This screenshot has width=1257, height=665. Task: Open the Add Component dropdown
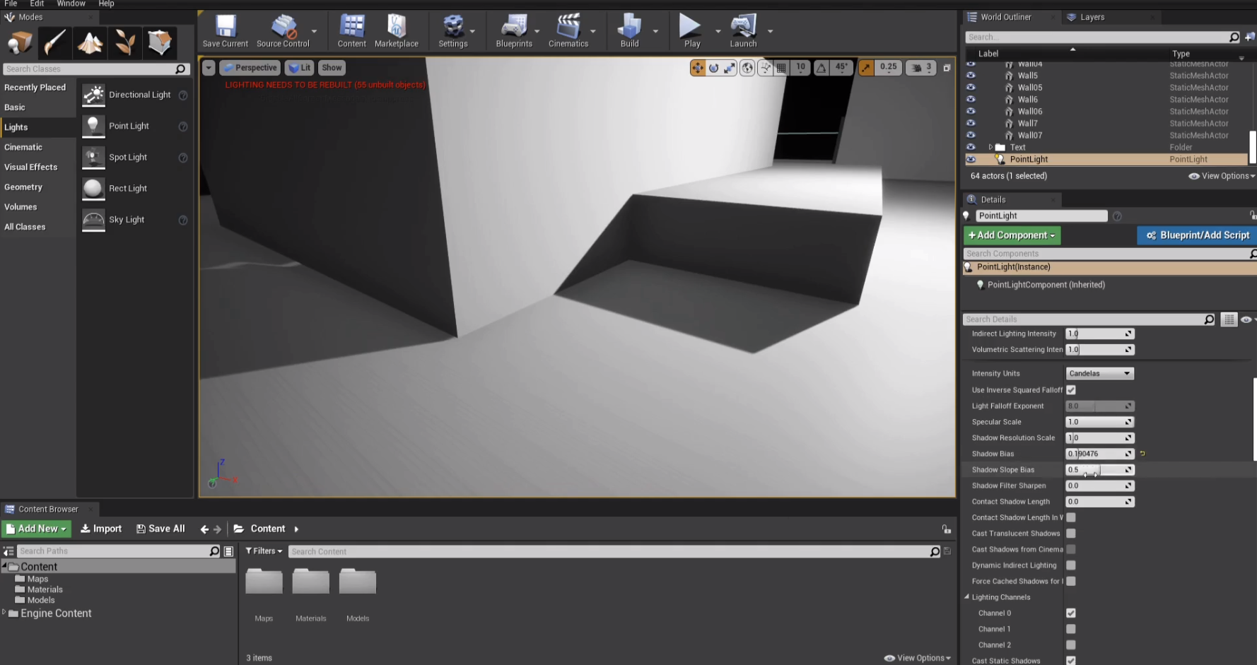point(1012,235)
